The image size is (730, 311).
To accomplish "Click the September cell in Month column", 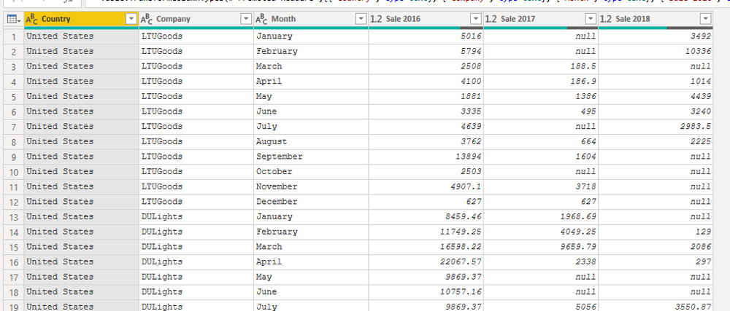I will (x=280, y=157).
